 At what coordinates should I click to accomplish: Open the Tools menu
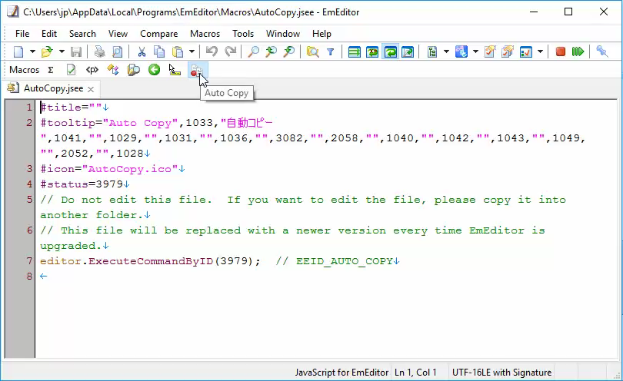243,34
